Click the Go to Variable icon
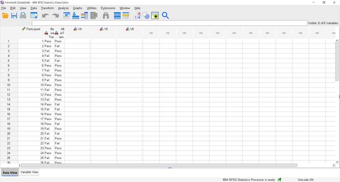This screenshot has width=340, height=182. (76, 16)
